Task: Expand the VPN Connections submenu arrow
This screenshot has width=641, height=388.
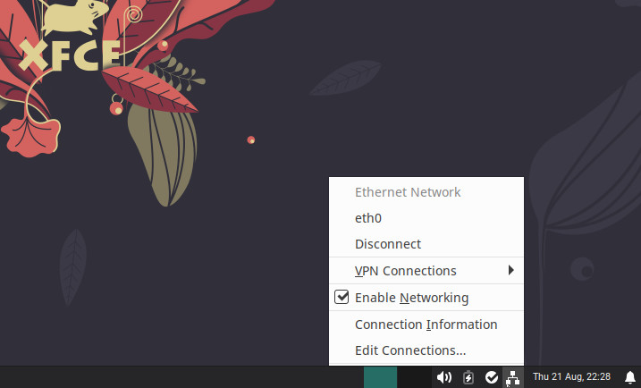Action: click(x=511, y=271)
